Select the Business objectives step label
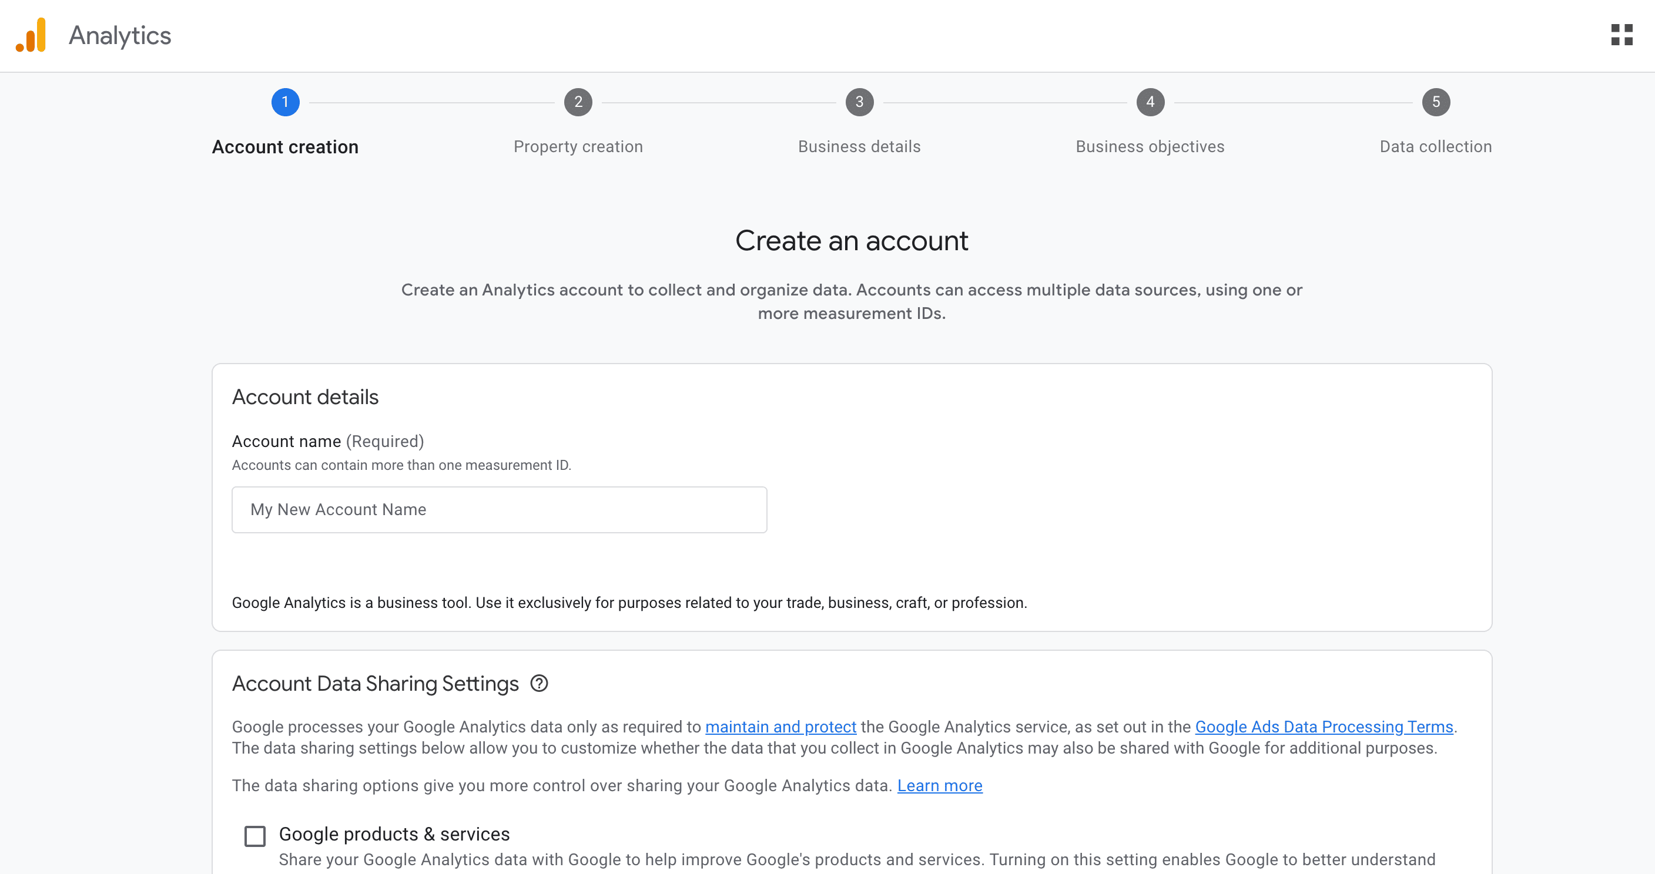Screen dimensions: 1655x874 coord(1150,146)
